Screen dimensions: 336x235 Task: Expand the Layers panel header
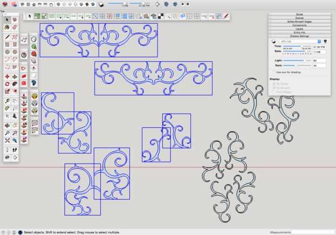pyautogui.click(x=299, y=29)
